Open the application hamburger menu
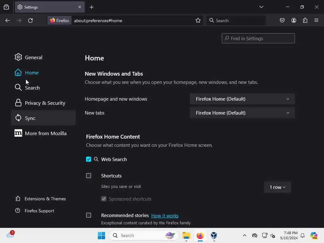This screenshot has height=243, width=324. pyautogui.click(x=316, y=20)
